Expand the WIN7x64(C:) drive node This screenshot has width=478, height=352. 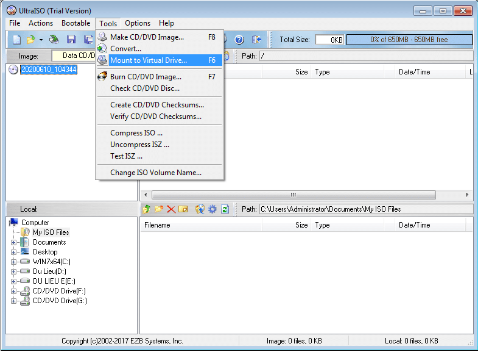(13, 262)
